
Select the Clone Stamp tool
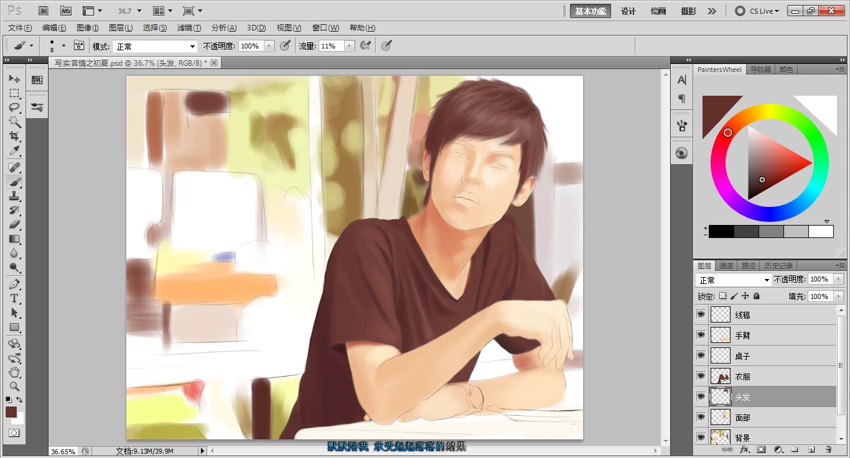14,196
